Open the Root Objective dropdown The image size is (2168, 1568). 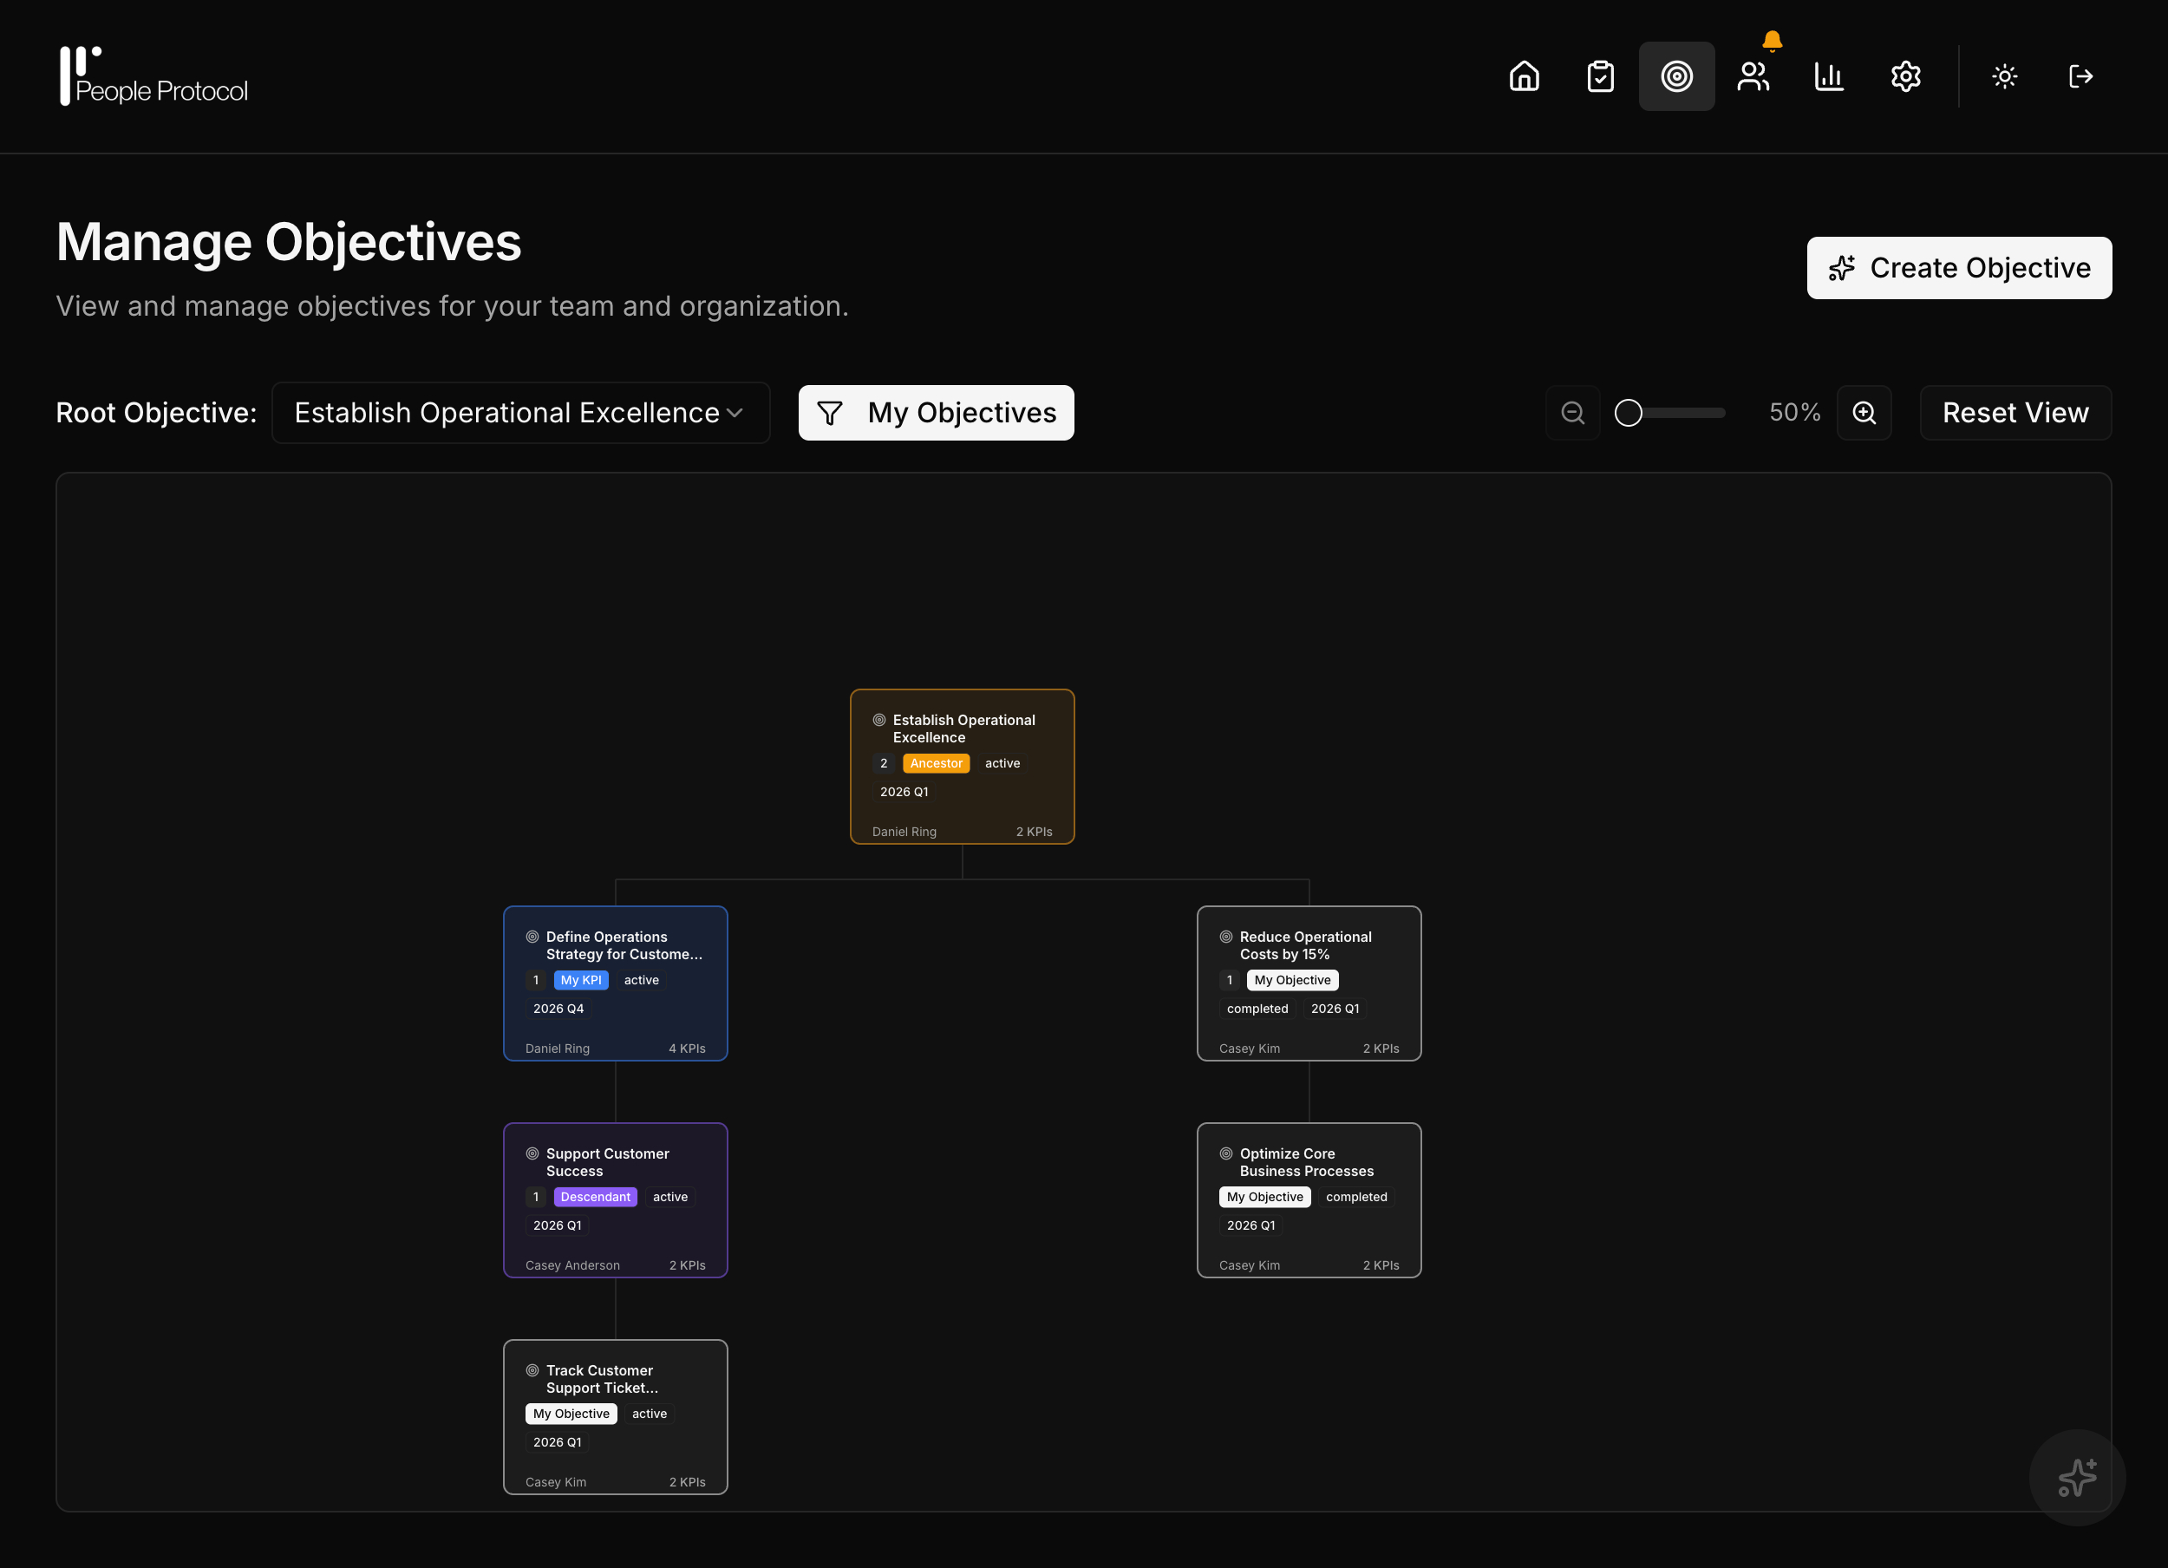(519, 412)
